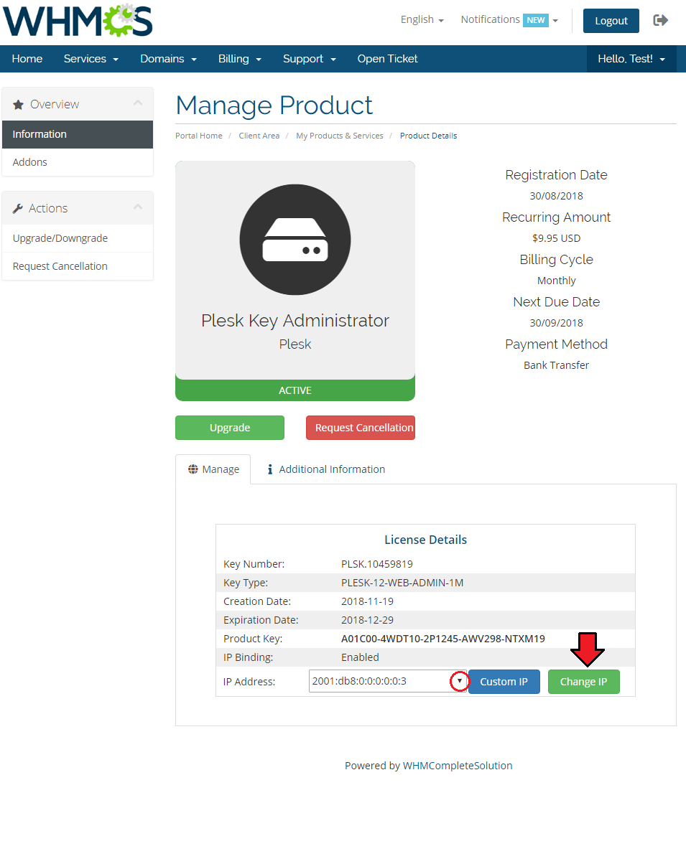Click the ACTIVE status bar

click(295, 390)
